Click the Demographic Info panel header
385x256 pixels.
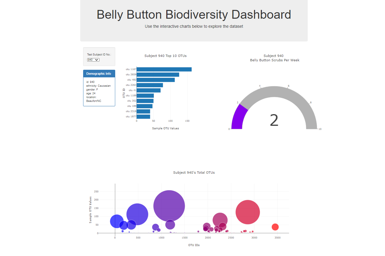point(99,73)
